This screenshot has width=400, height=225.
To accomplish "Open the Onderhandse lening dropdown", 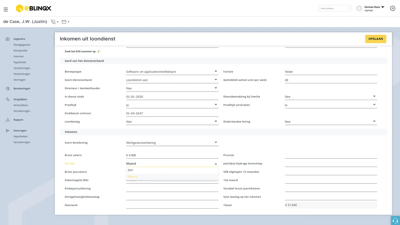I will [x=331, y=122].
